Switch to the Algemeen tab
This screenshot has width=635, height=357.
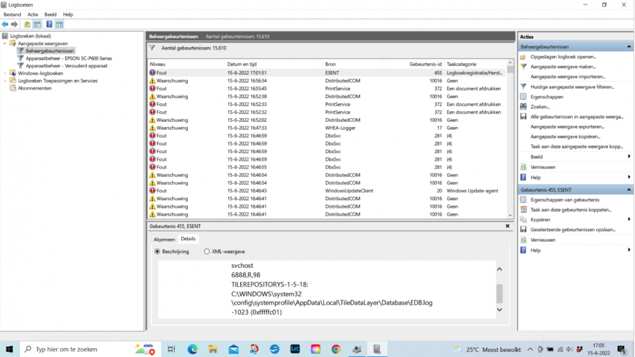164,239
